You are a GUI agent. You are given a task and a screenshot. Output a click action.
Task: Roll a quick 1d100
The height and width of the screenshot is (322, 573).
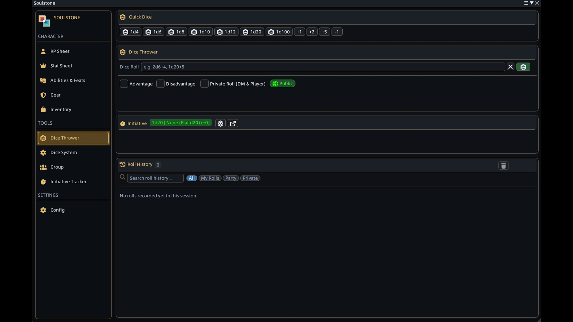click(x=279, y=32)
